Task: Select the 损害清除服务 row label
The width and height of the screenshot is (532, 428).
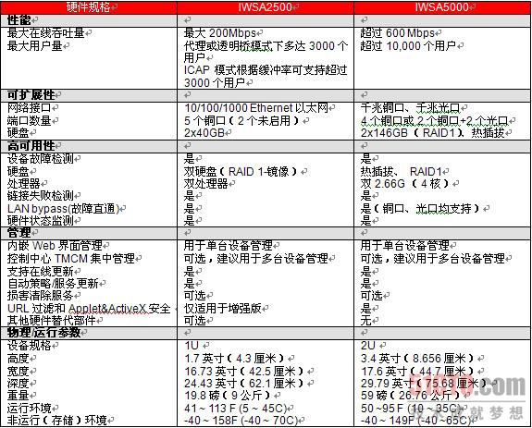Action: (x=41, y=296)
